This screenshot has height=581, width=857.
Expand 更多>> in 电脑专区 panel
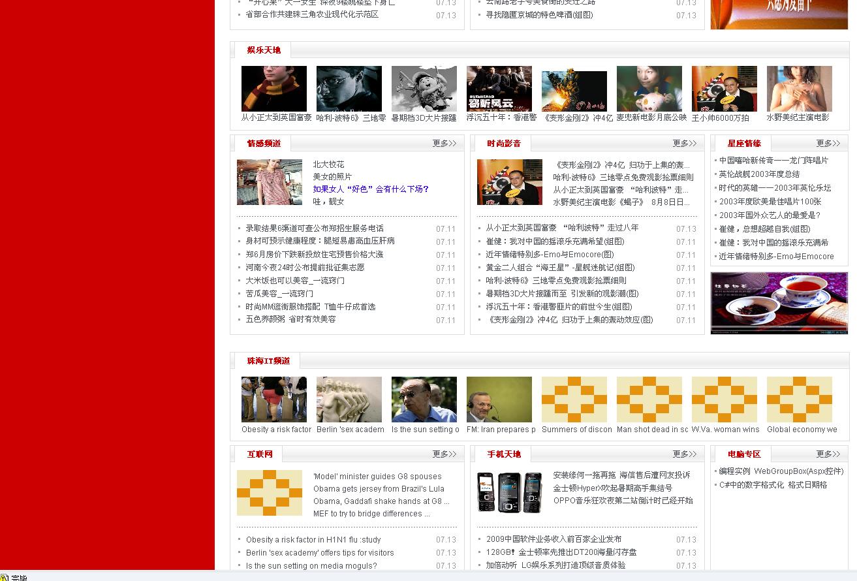pos(828,454)
